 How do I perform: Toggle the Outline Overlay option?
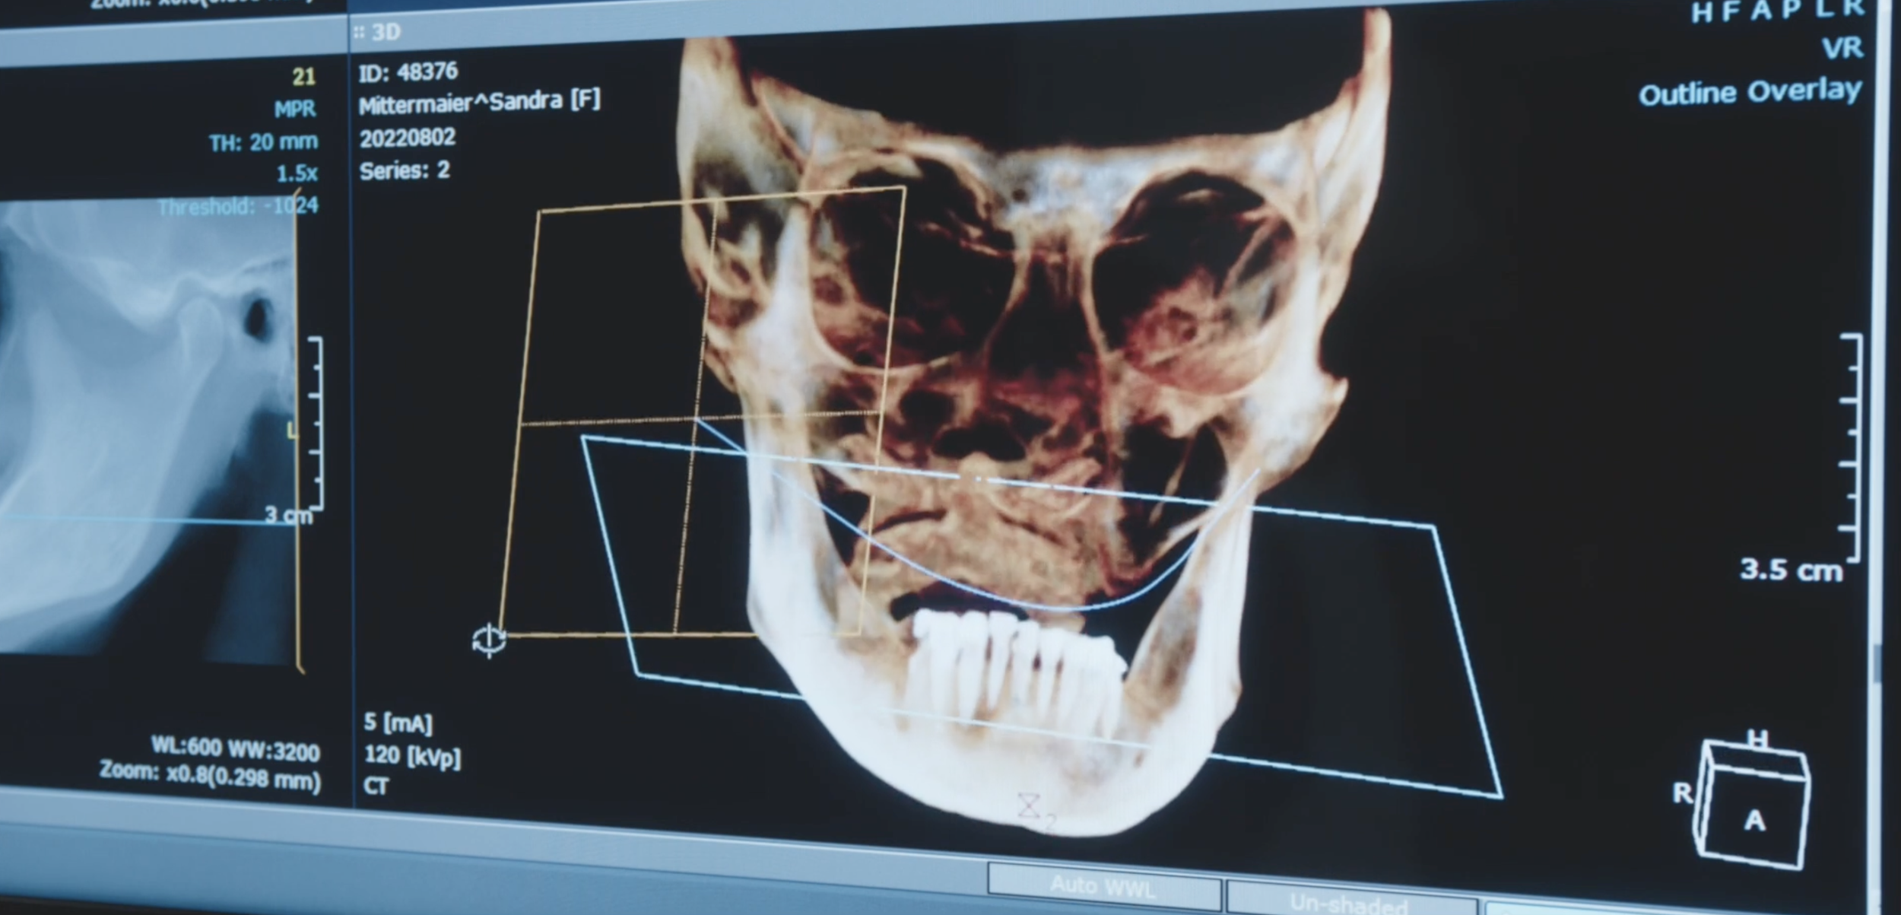1749,93
